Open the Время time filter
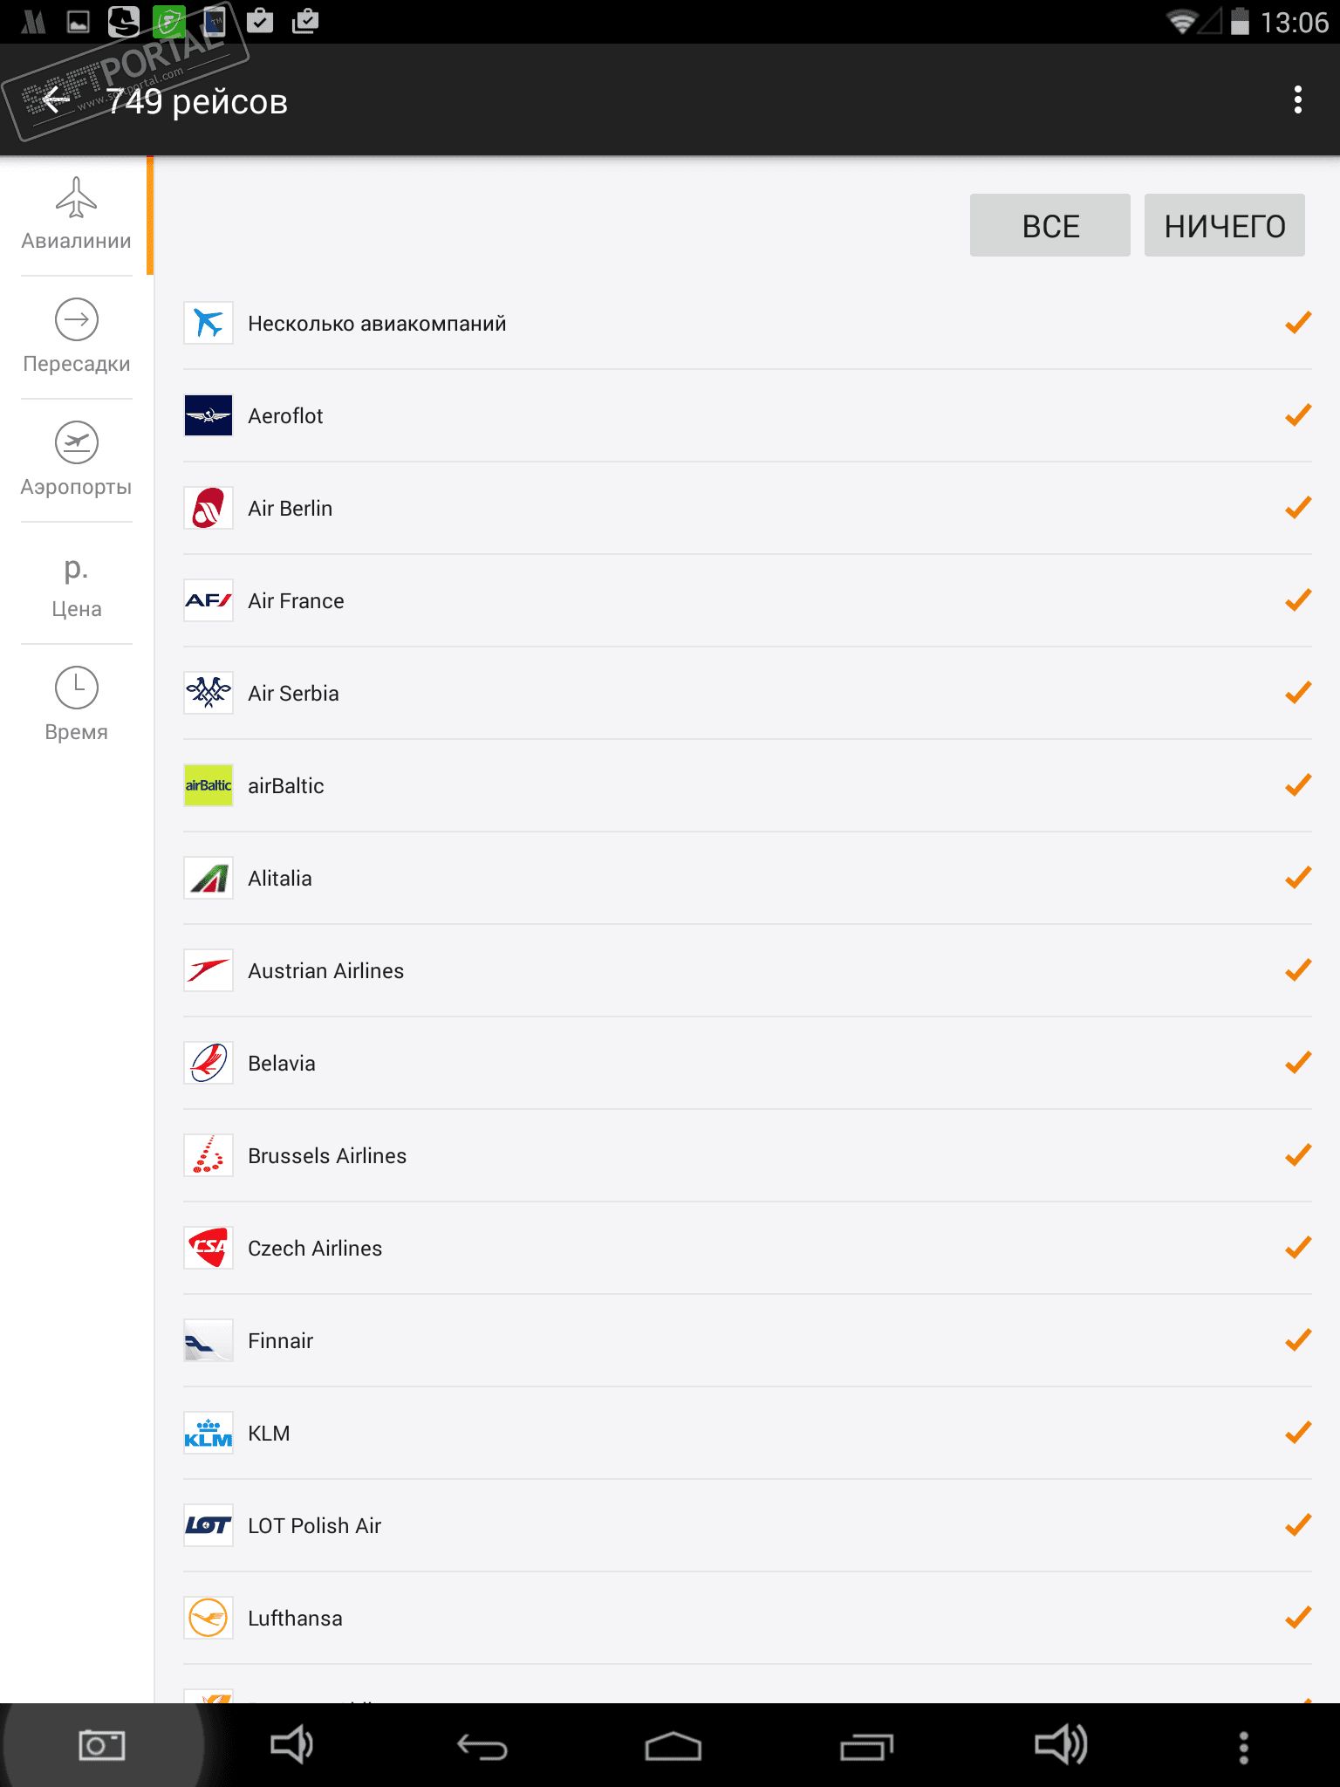Screen dimensions: 1340x1787 coord(76,705)
